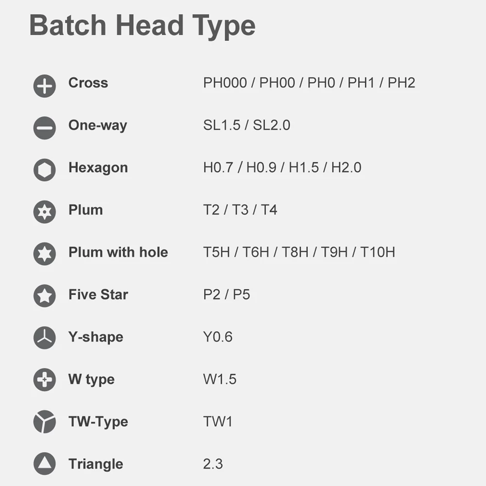
Task: Select the One-way minus head icon
Action: point(45,128)
